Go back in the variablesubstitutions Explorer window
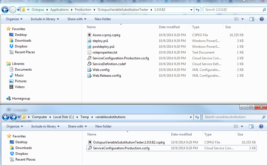The image size is (267, 165). coord(6,117)
